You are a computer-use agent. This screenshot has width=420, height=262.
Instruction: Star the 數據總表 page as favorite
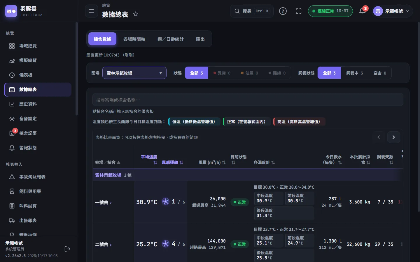136,14
